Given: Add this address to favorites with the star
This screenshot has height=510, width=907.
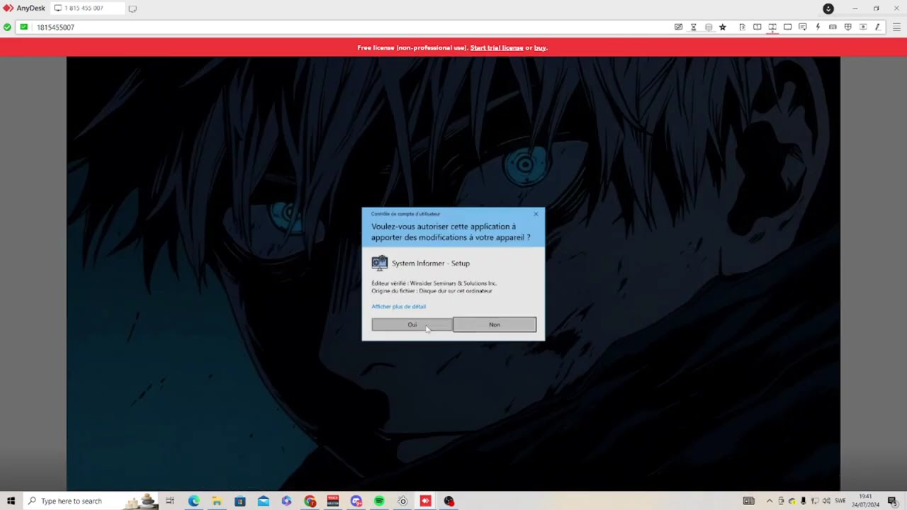Looking at the screenshot, I should tap(723, 27).
